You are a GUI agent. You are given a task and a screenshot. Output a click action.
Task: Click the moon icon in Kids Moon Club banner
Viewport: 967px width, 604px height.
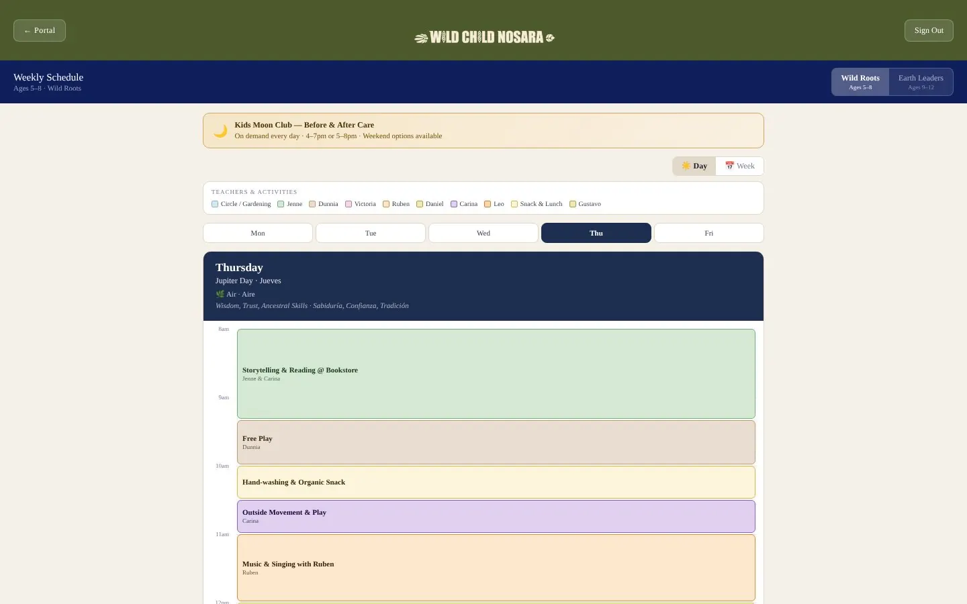[220, 131]
